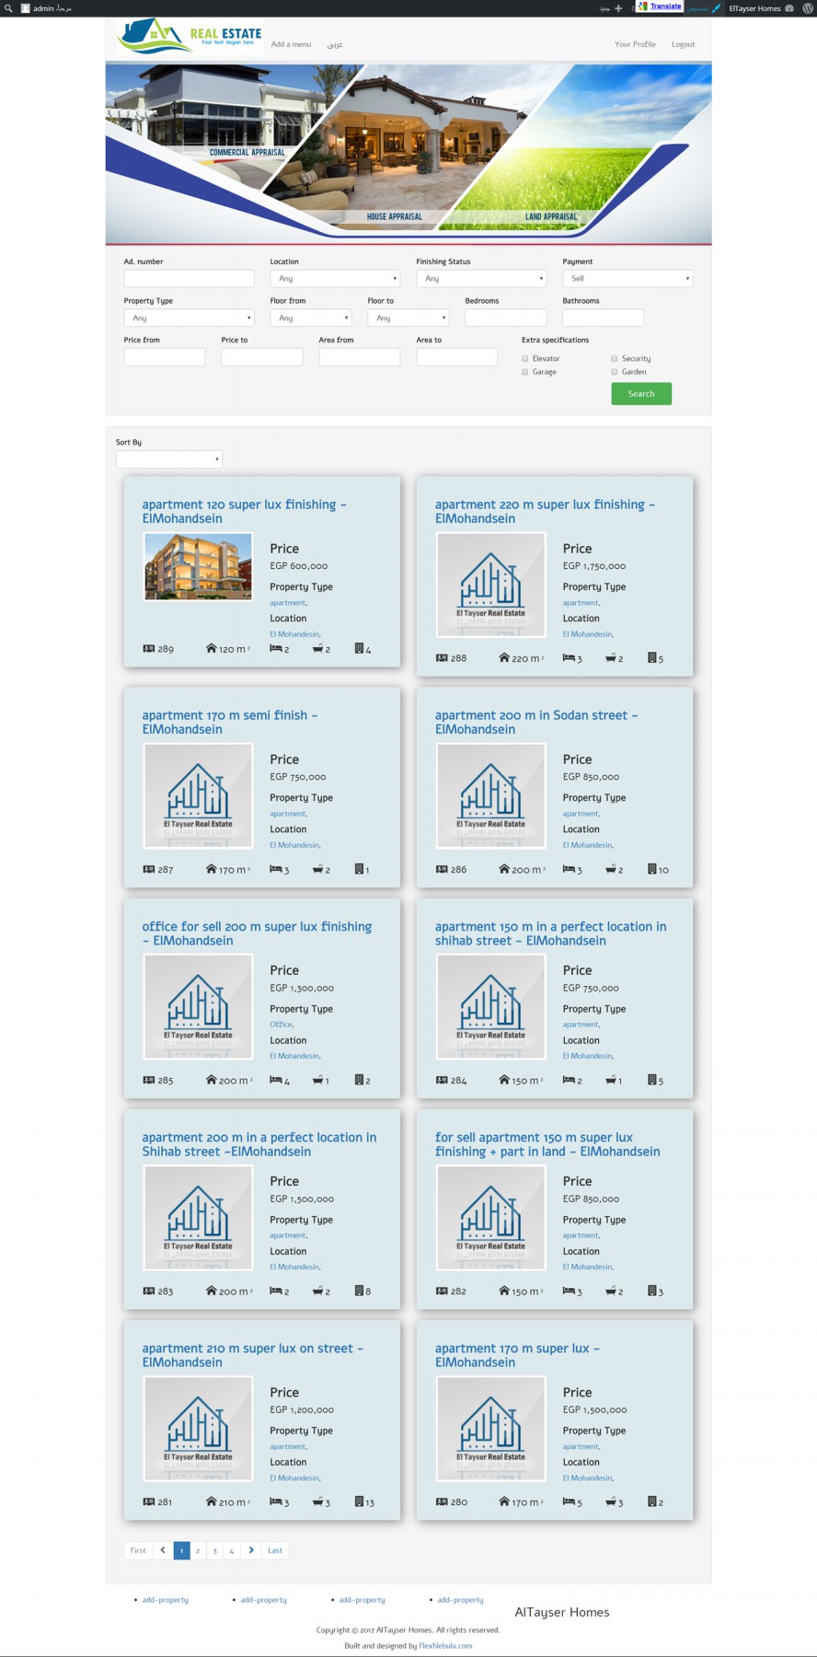Open the Your Profile menu item
817x1657 pixels.
635,44
